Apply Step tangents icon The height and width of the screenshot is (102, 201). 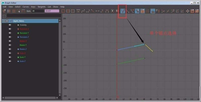102,11
